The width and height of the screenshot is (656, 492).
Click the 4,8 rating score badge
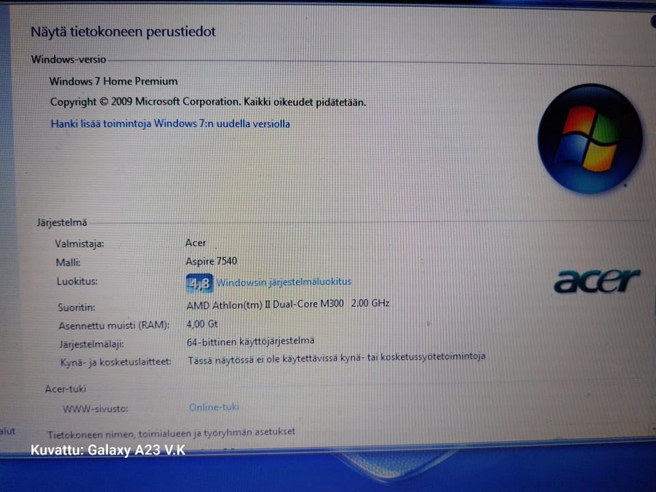pyautogui.click(x=199, y=283)
